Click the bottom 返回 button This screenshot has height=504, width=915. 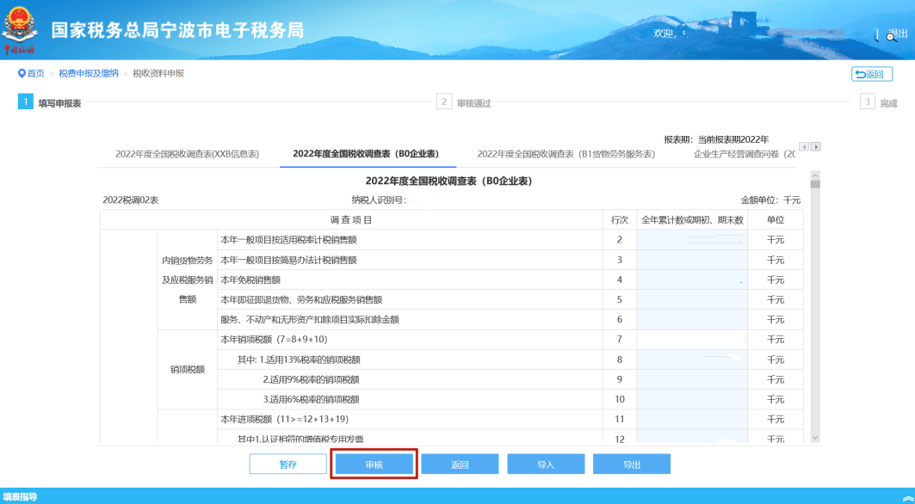pos(460,464)
